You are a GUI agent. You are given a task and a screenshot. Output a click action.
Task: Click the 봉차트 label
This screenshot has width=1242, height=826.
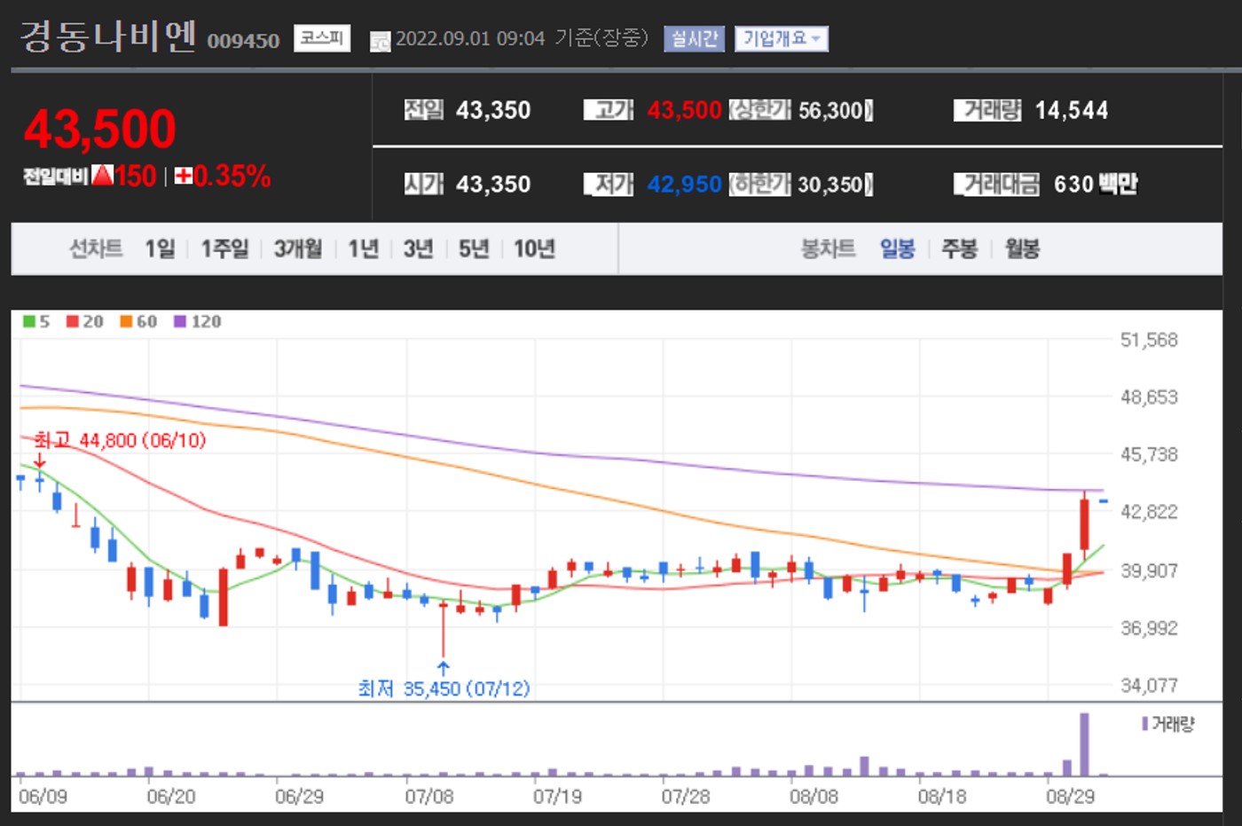pos(828,249)
